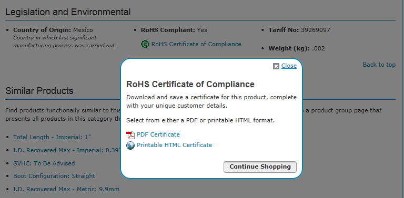Image resolution: width=404 pixels, height=198 pixels.
Task: Click the Tariff No: 39269097 text
Action: pos(299,30)
